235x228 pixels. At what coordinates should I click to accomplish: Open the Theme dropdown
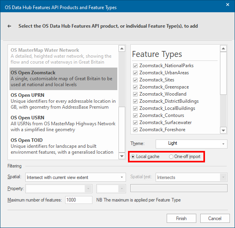(x=192, y=144)
